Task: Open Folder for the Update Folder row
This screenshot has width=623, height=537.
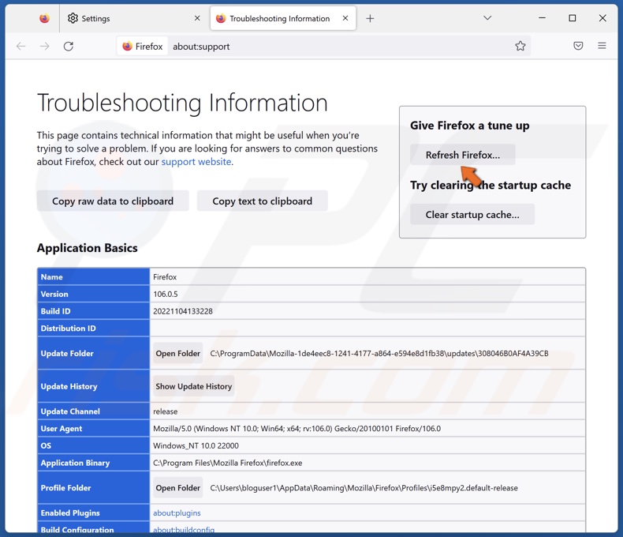Action: (178, 353)
